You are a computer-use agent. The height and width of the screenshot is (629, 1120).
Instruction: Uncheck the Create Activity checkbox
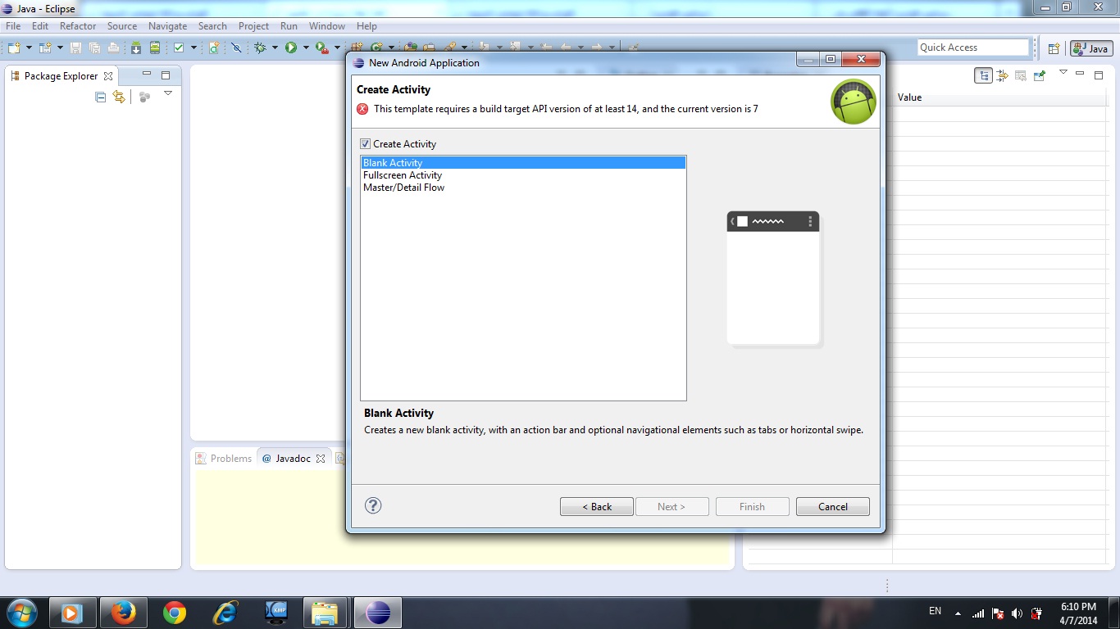(366, 143)
